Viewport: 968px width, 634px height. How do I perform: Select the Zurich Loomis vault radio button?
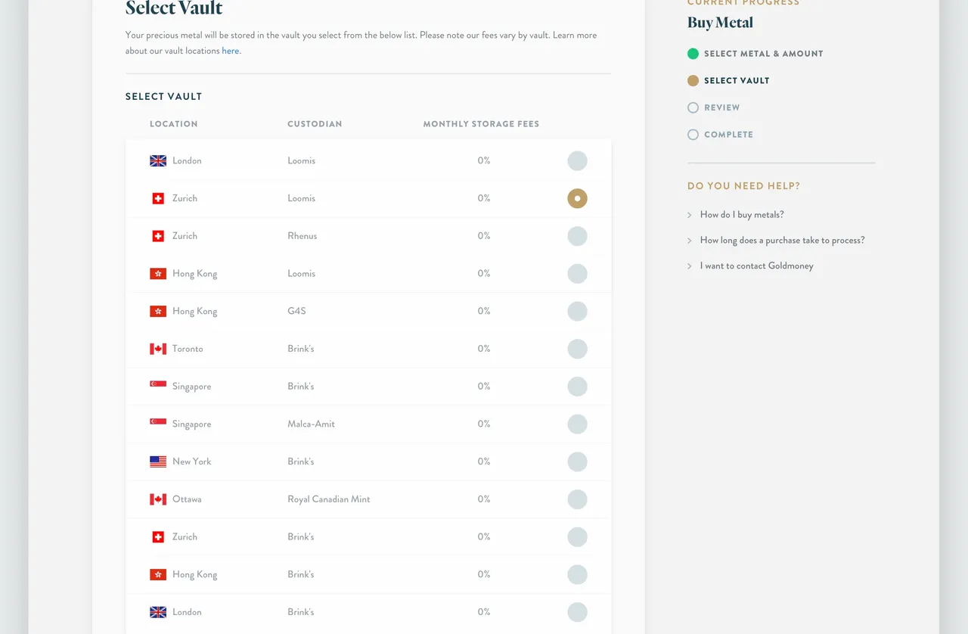(577, 198)
